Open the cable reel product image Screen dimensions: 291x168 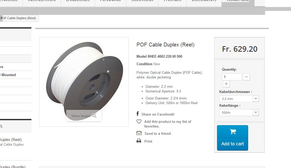84,82
